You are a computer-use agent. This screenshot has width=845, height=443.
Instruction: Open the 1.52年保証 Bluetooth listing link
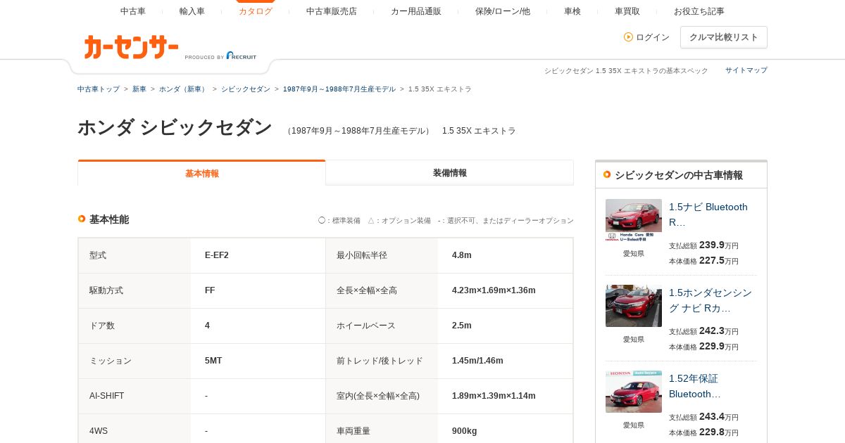(695, 386)
